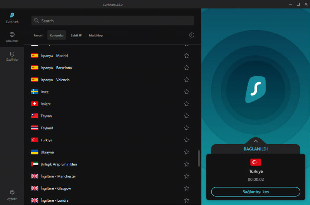The height and width of the screenshot is (205, 310).
Task: Switch to MultiHop tab
Action: (96, 35)
